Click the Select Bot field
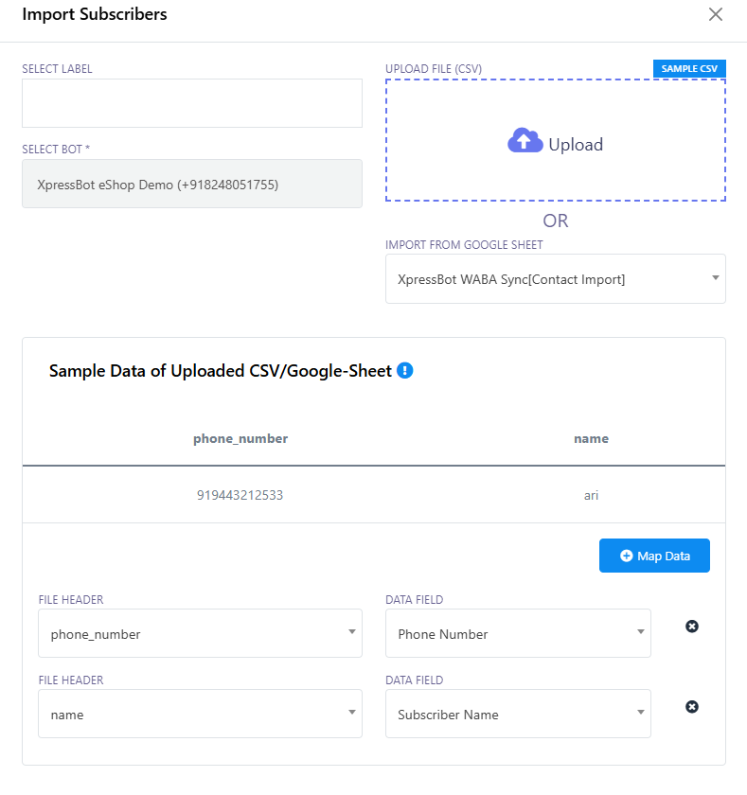Screen dimensions: 747x795 192,184
